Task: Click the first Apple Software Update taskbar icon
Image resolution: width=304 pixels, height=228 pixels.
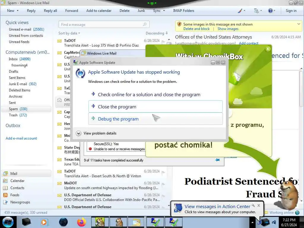Action: click(x=155, y=222)
